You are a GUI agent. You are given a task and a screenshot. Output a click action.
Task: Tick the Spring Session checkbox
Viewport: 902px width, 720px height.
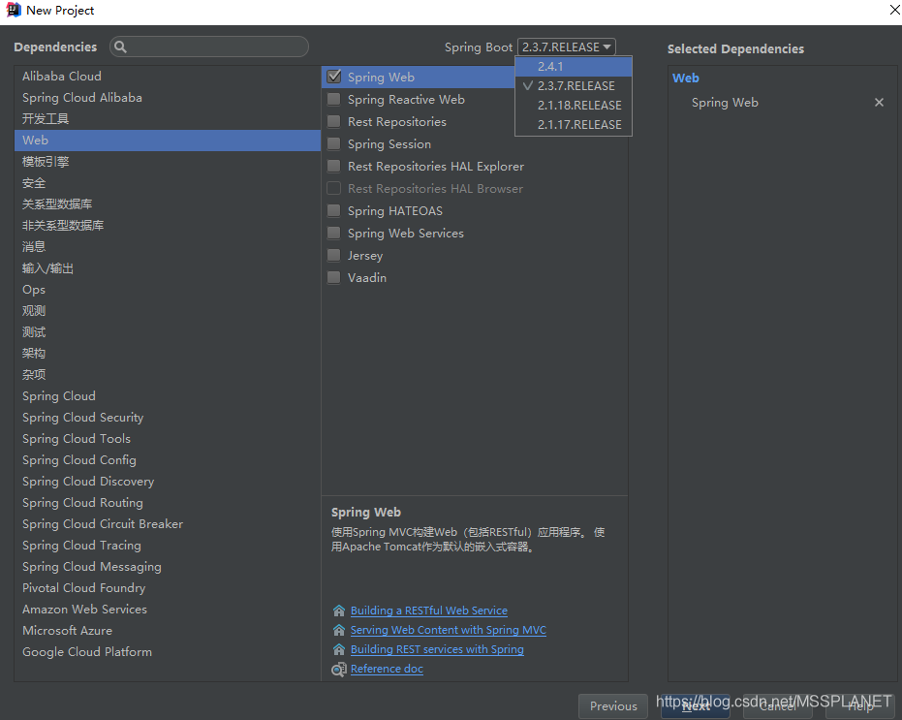(x=333, y=143)
